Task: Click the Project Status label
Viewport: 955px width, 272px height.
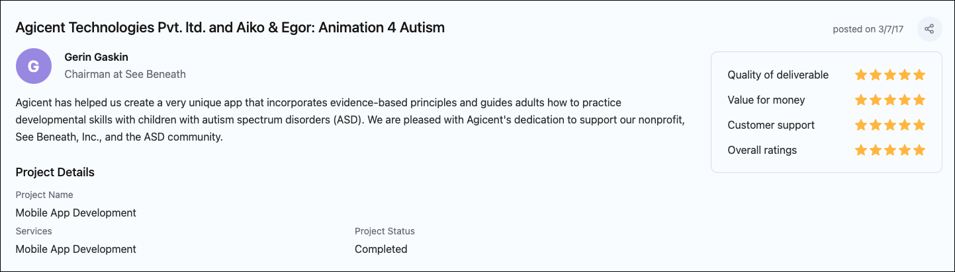Action: click(385, 232)
